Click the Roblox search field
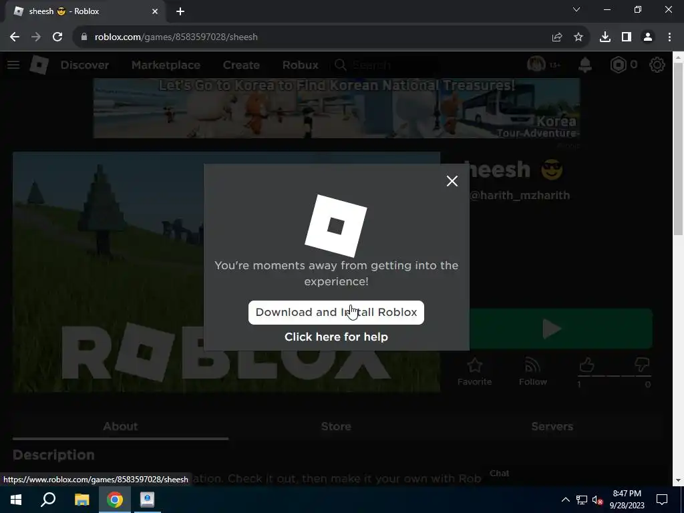Screen dimensions: 684x513 coord(386,65)
